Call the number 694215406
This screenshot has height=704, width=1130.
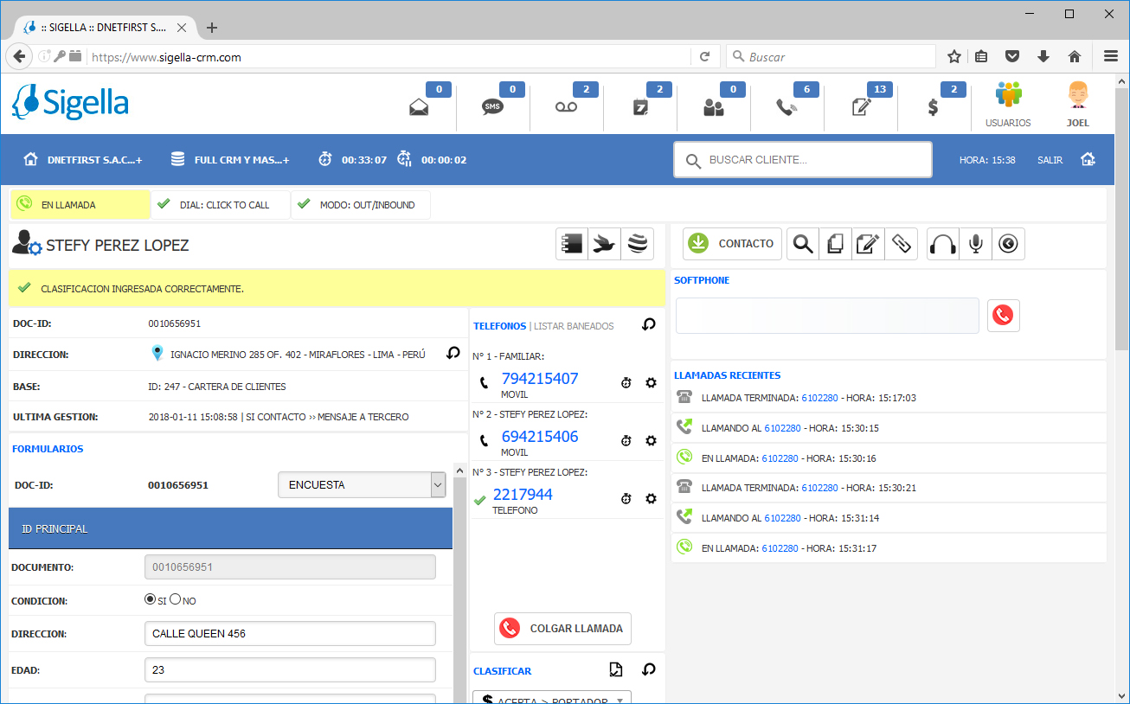click(x=540, y=437)
